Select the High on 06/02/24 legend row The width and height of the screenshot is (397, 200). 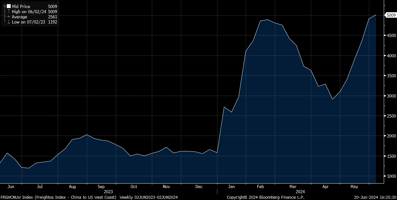(x=29, y=12)
